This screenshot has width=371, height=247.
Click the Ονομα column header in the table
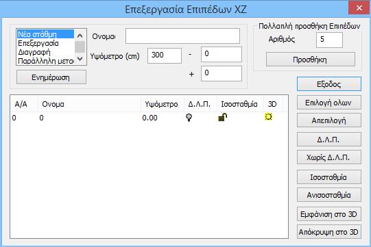(x=89, y=104)
